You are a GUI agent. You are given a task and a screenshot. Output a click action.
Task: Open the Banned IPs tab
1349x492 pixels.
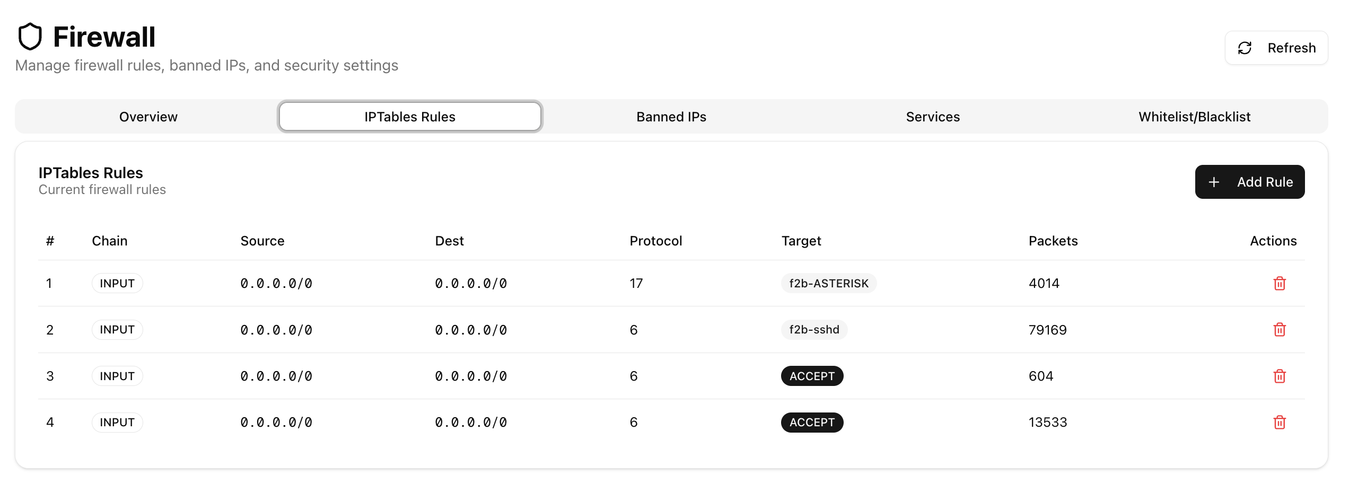click(671, 116)
